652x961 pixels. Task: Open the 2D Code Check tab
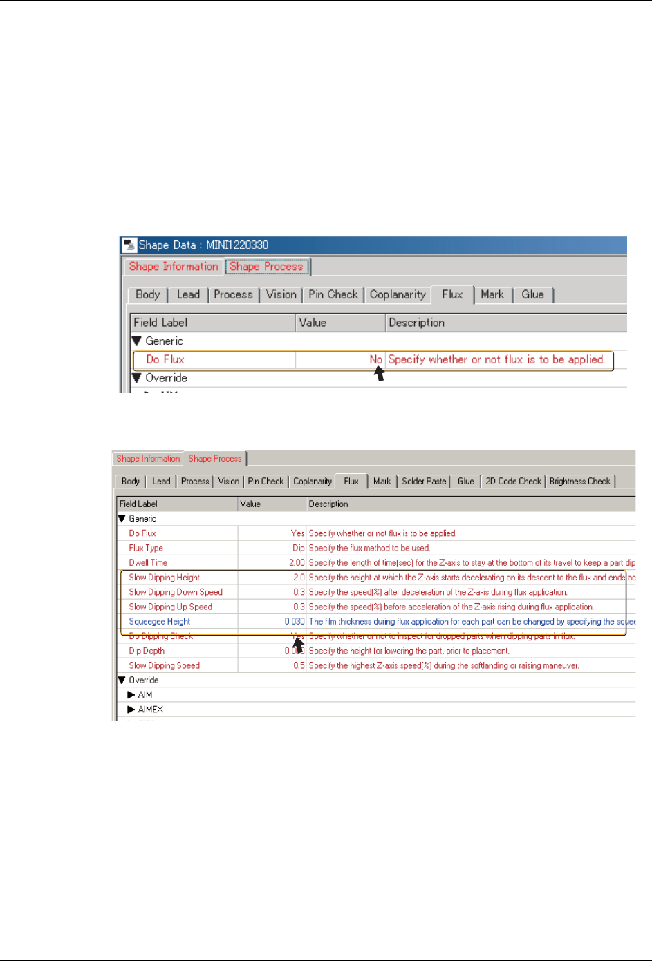[513, 482]
